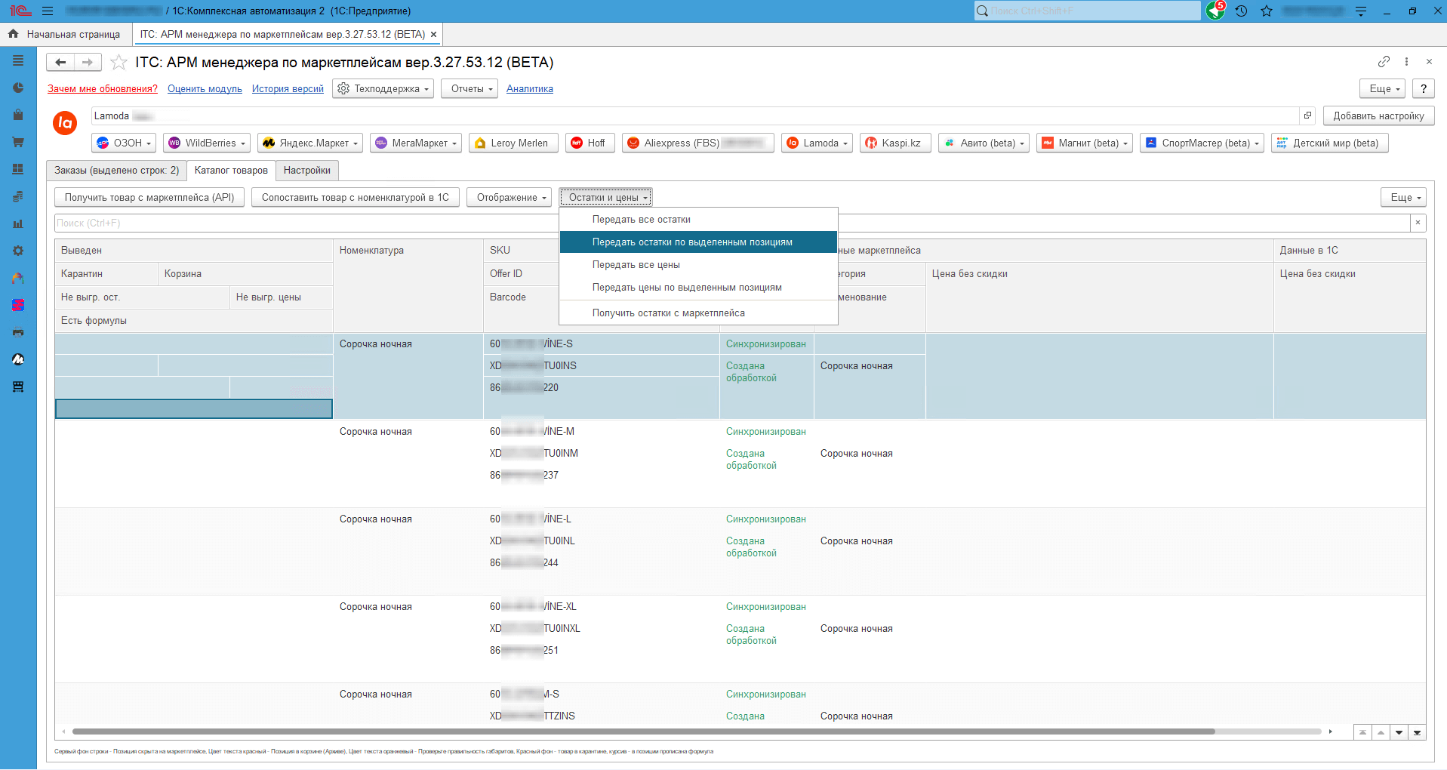This screenshot has width=1447, height=770.
Task: Click the favorites star next to form title
Action: tap(119, 63)
